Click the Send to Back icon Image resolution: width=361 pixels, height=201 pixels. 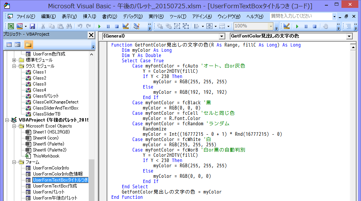pos(168,26)
